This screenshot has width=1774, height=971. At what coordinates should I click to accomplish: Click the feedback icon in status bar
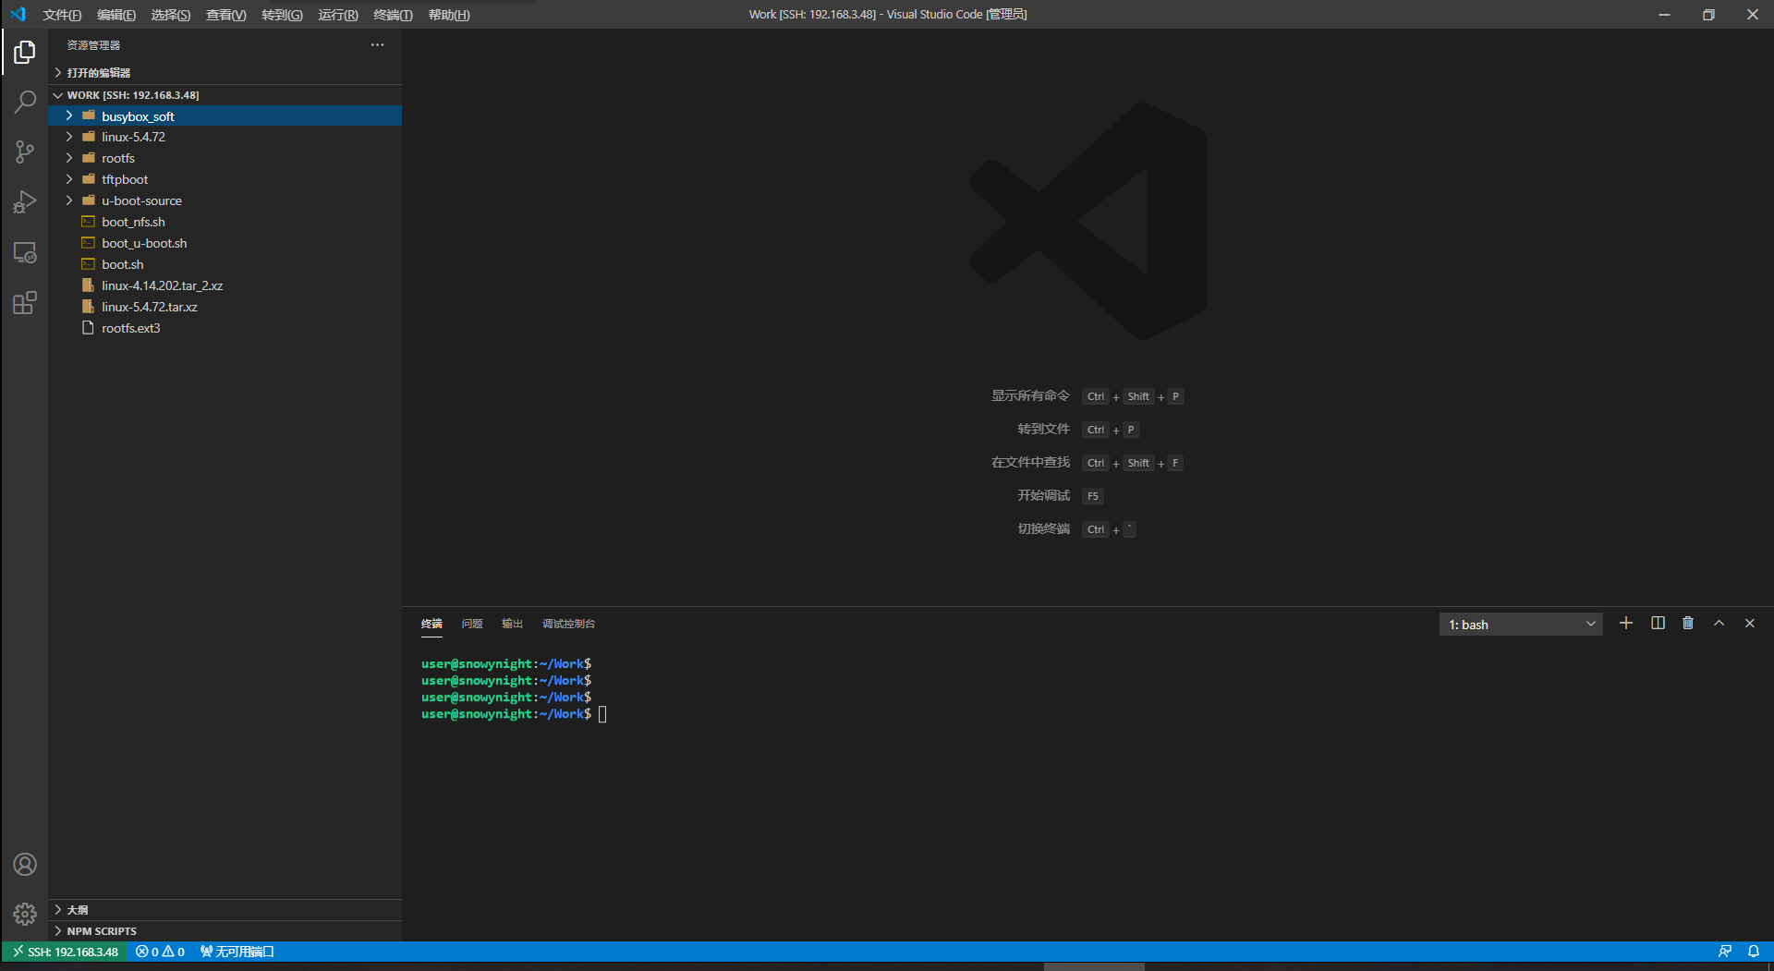tap(1724, 952)
